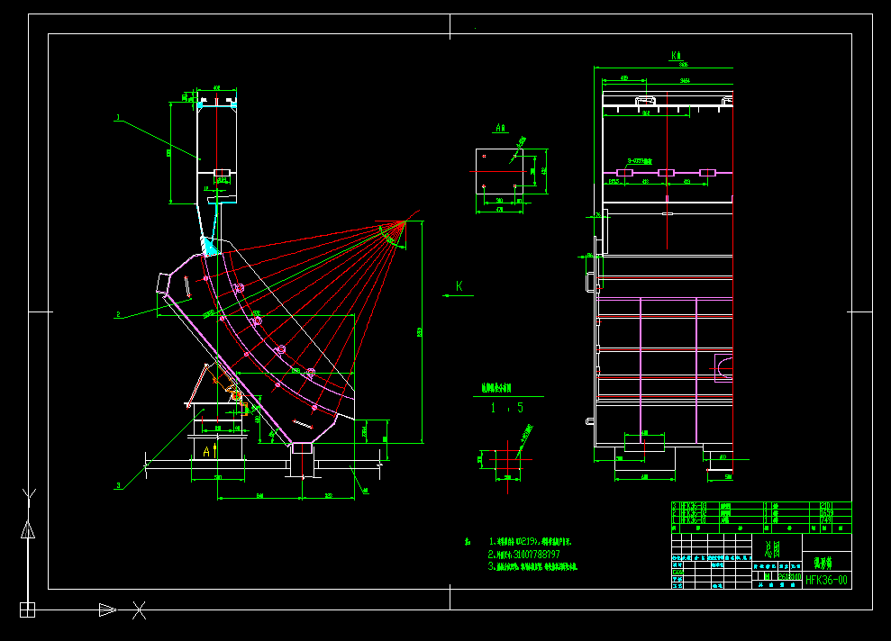The image size is (891, 641).
Task: Click the X datum marker on the bottom axis
Action: pos(138,610)
